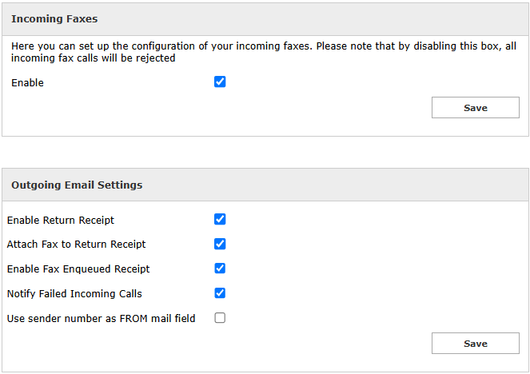Disable Attach Fax to Return Receipt checkbox
The image size is (530, 374).
coord(220,244)
